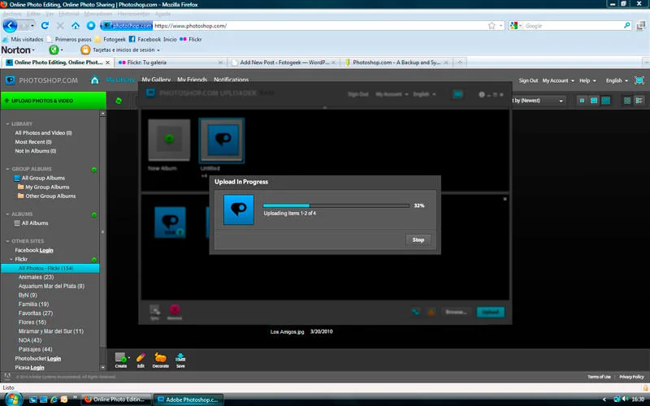The height and width of the screenshot is (406, 650).
Task: Click the Firefox address bar URL field
Action: pyautogui.click(x=319, y=26)
